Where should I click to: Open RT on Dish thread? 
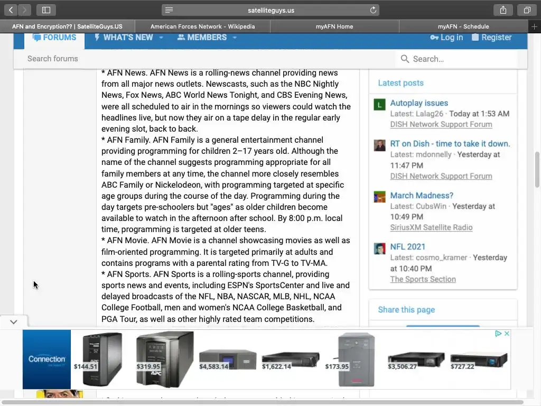tap(450, 144)
